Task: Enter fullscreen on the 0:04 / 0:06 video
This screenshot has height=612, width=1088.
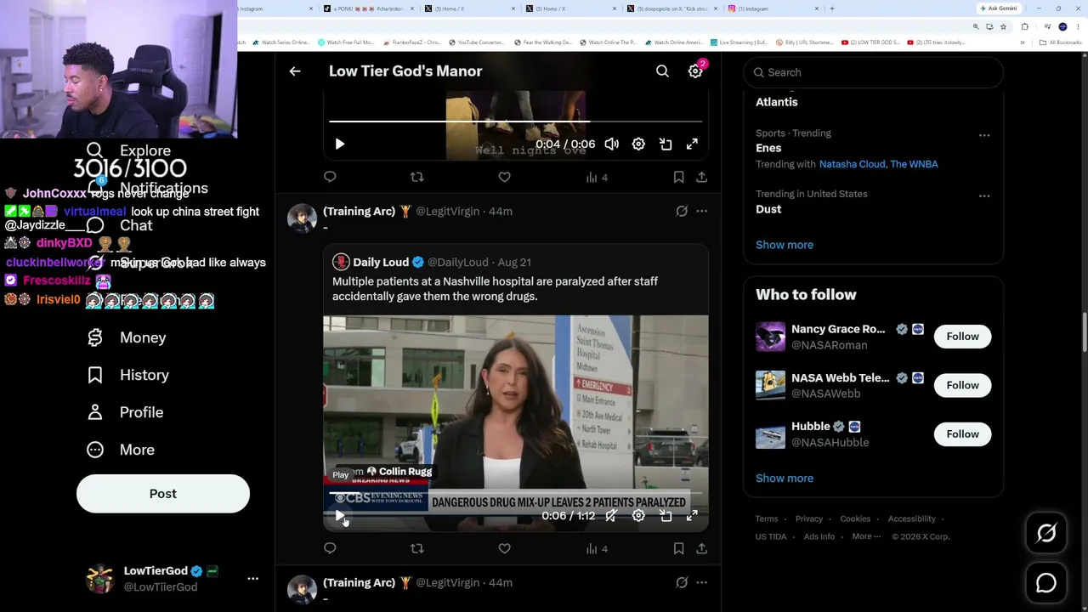Action: pyautogui.click(x=692, y=144)
